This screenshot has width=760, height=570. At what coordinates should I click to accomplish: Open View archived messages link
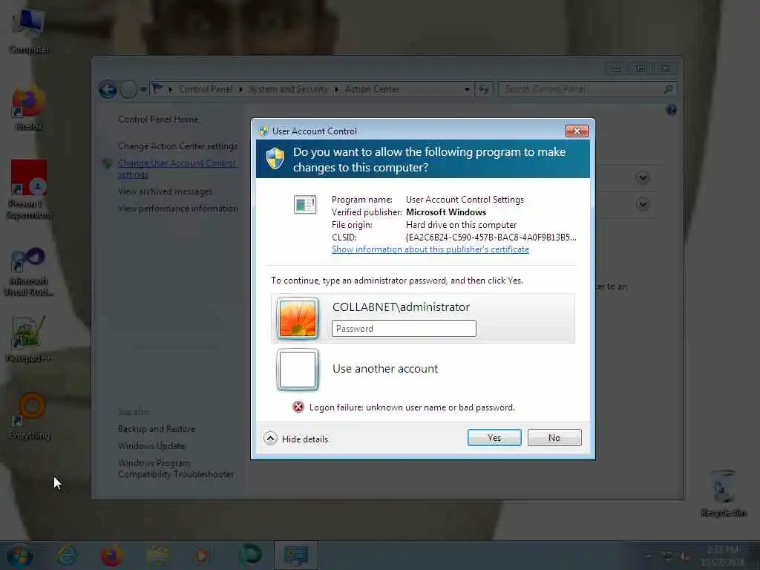coord(165,191)
